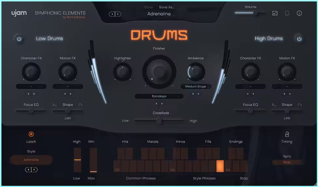This screenshot has height=187, width=318.
Task: Click the C3 key on the keyboard
Action: coord(172,166)
